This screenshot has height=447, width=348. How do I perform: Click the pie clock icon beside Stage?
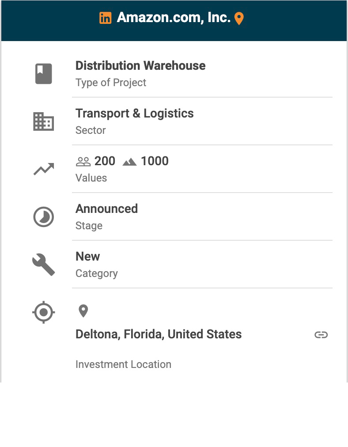click(44, 217)
